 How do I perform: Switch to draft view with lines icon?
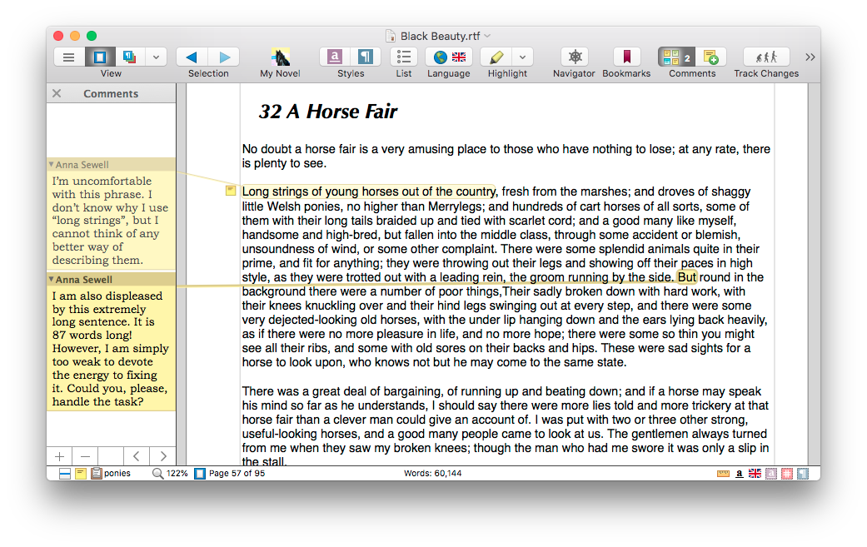pyautogui.click(x=68, y=57)
